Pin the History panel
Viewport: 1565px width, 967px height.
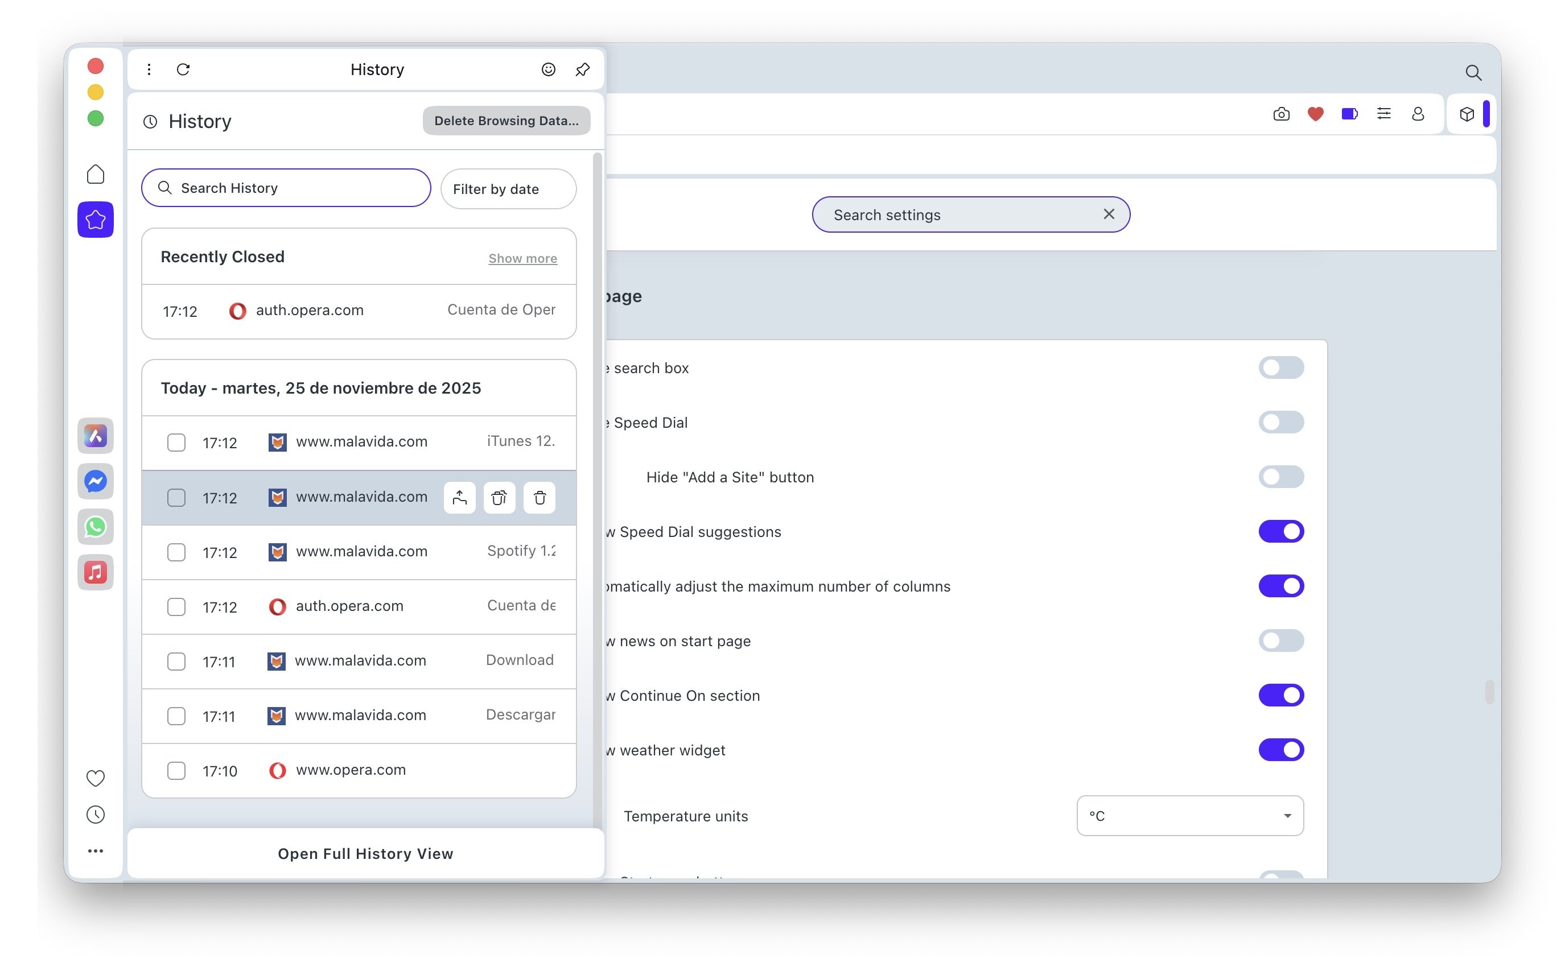coord(582,69)
